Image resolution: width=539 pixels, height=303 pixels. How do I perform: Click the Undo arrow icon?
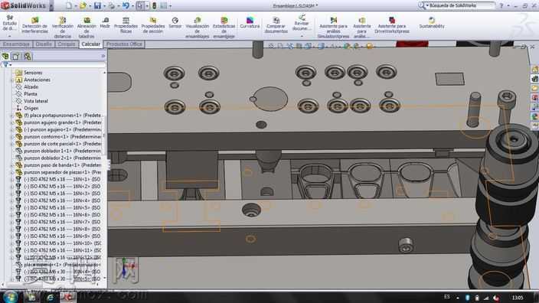click(126, 5)
